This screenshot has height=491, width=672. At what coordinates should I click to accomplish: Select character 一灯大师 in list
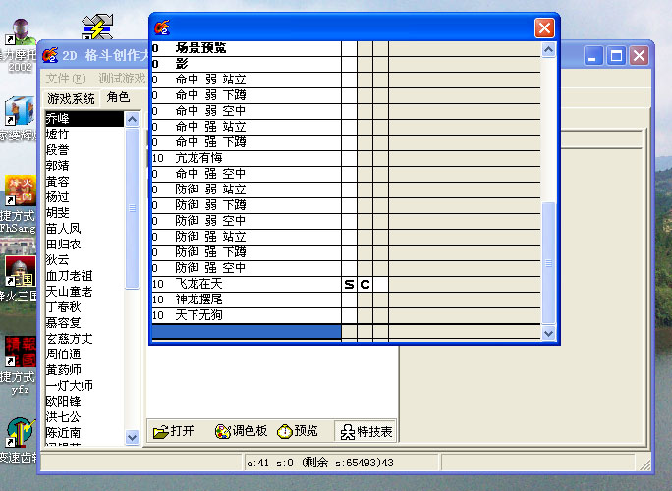tap(84, 386)
